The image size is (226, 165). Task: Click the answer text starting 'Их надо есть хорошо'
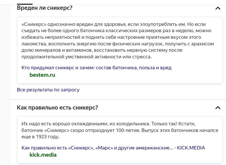[x=119, y=130]
